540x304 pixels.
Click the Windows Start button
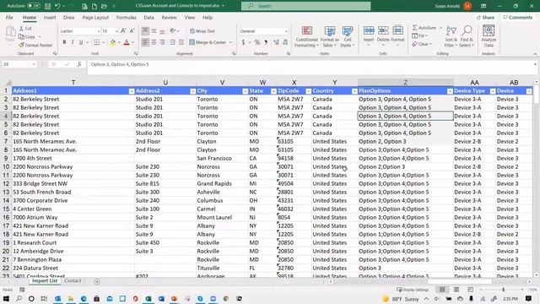6,298
